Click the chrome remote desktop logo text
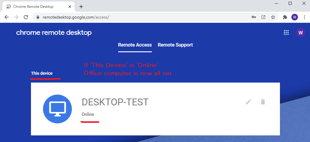This screenshot has height=142, width=310. (x=54, y=33)
